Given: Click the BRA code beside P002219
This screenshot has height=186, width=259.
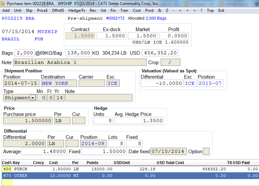Looking at the screenshot, I should click(x=30, y=18).
